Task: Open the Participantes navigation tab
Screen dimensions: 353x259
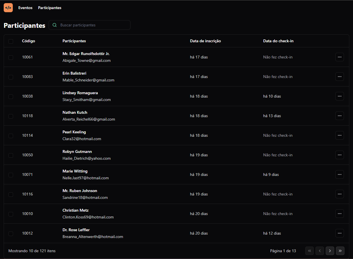Action: coord(50,8)
